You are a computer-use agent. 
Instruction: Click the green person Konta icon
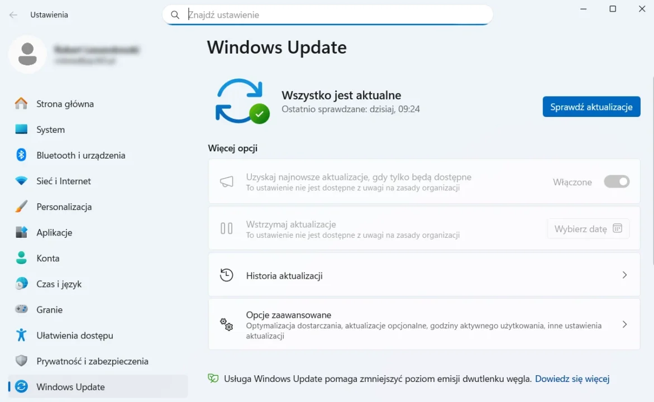(x=21, y=258)
